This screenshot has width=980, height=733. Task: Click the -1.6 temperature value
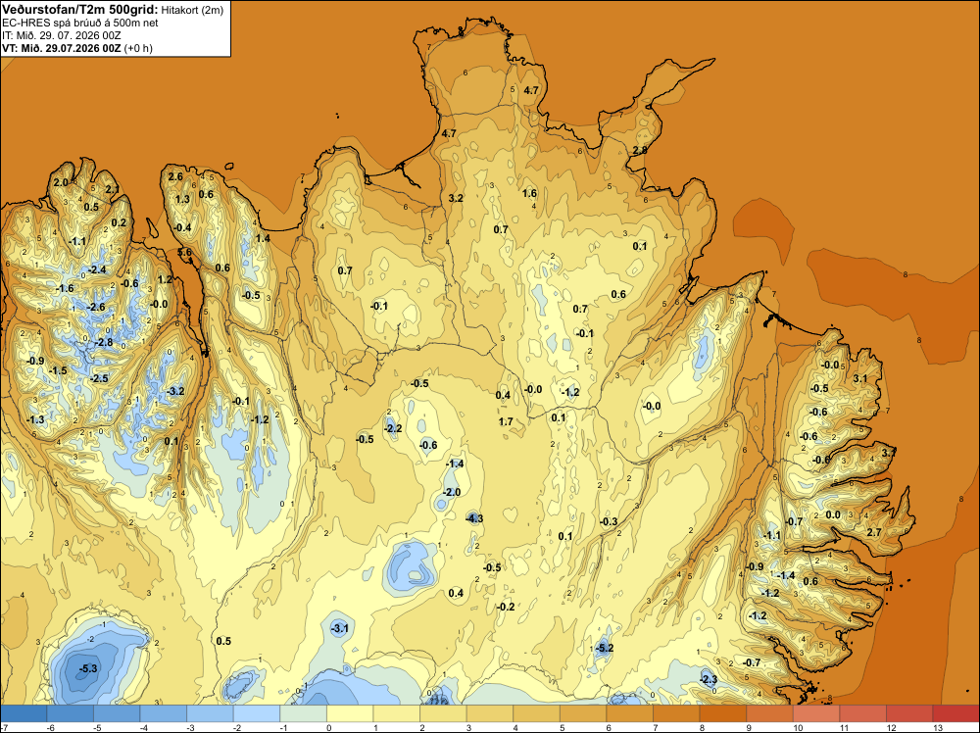(x=65, y=288)
